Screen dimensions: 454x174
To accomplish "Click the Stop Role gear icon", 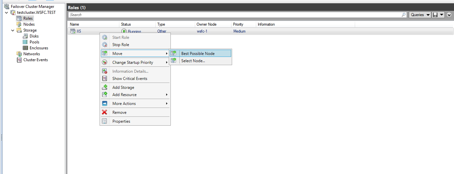I will point(105,45).
